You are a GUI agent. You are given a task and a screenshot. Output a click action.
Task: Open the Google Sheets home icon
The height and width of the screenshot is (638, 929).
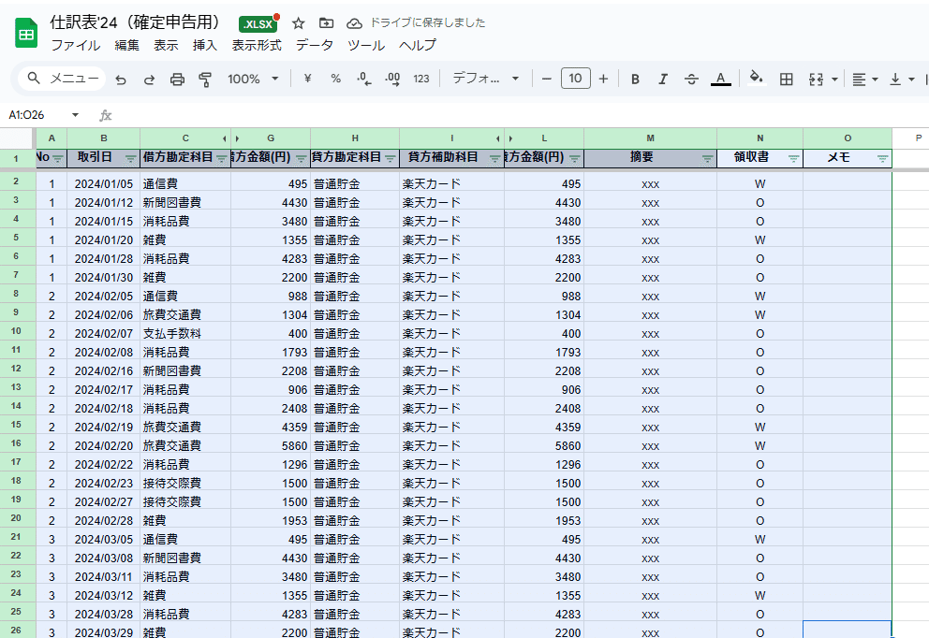pos(26,33)
